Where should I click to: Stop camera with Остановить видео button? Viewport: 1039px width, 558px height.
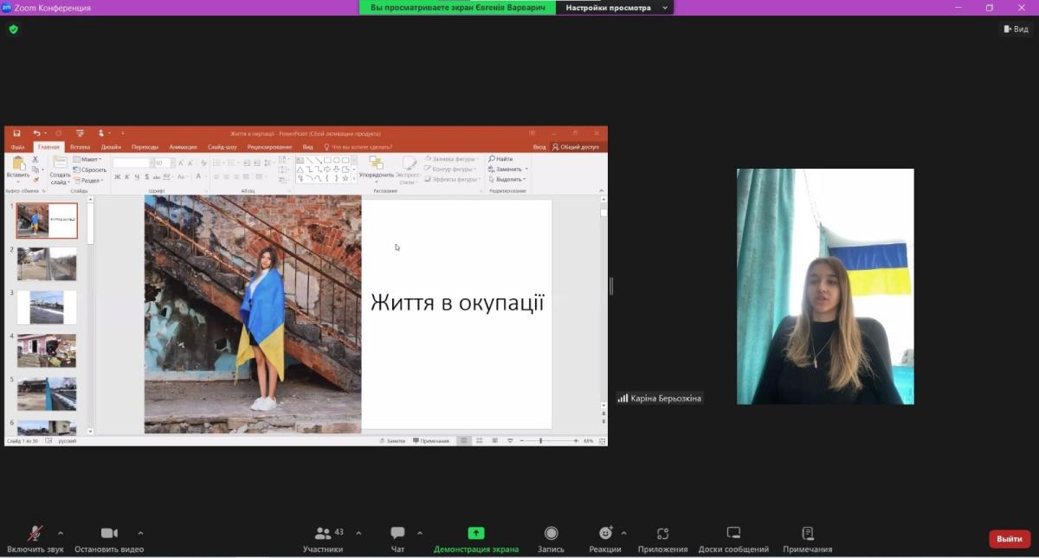[109, 534]
